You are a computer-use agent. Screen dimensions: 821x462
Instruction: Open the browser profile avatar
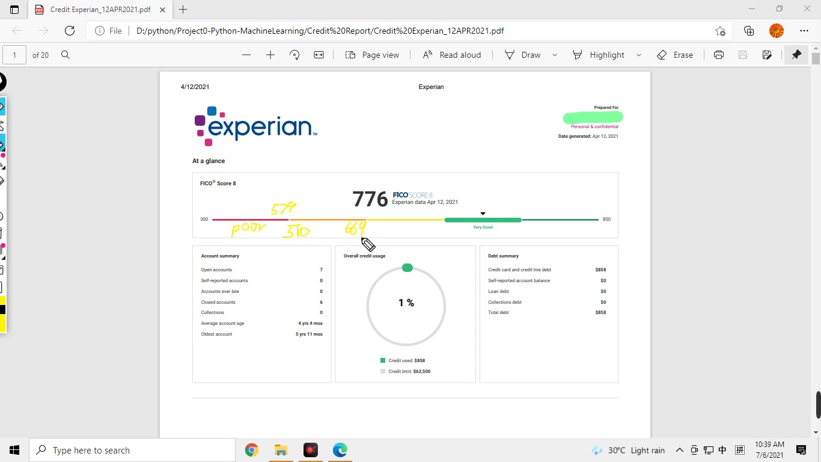[x=777, y=31]
